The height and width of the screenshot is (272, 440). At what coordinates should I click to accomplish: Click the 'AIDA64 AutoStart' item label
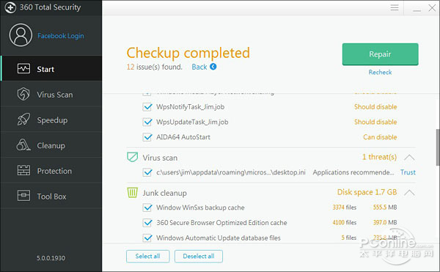[183, 137]
